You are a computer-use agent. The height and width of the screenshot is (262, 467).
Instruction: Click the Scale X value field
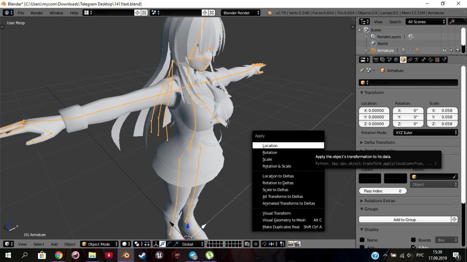(x=442, y=110)
